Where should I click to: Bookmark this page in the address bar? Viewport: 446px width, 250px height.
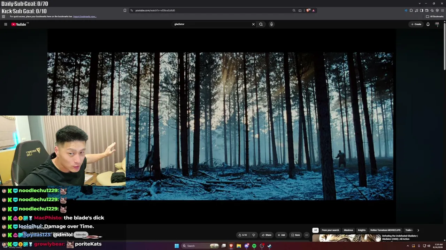point(125,10)
